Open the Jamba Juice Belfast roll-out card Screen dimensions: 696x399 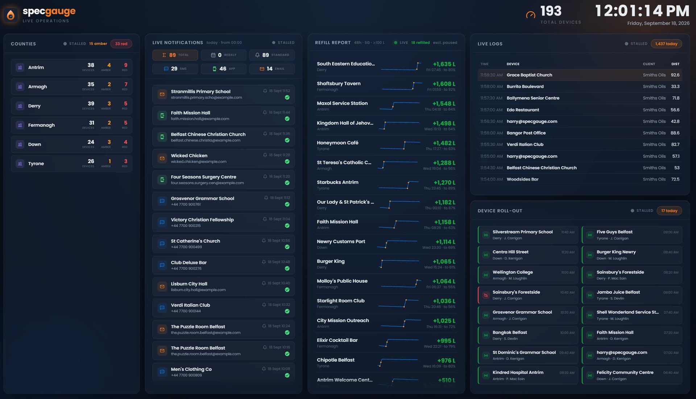coord(632,295)
